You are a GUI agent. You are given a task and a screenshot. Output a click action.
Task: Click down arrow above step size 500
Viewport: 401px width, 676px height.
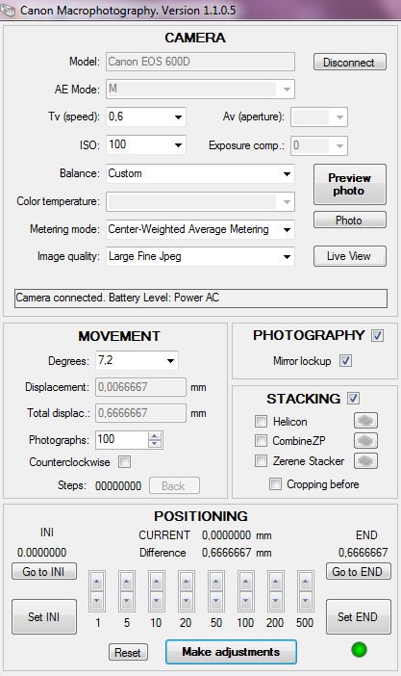pyautogui.click(x=305, y=600)
